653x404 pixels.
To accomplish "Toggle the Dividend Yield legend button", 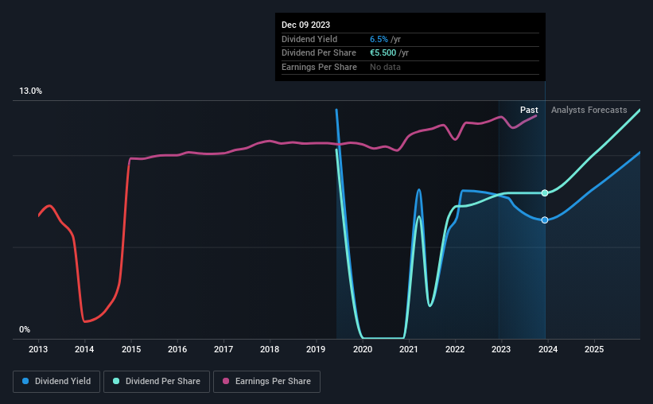I will pos(56,382).
